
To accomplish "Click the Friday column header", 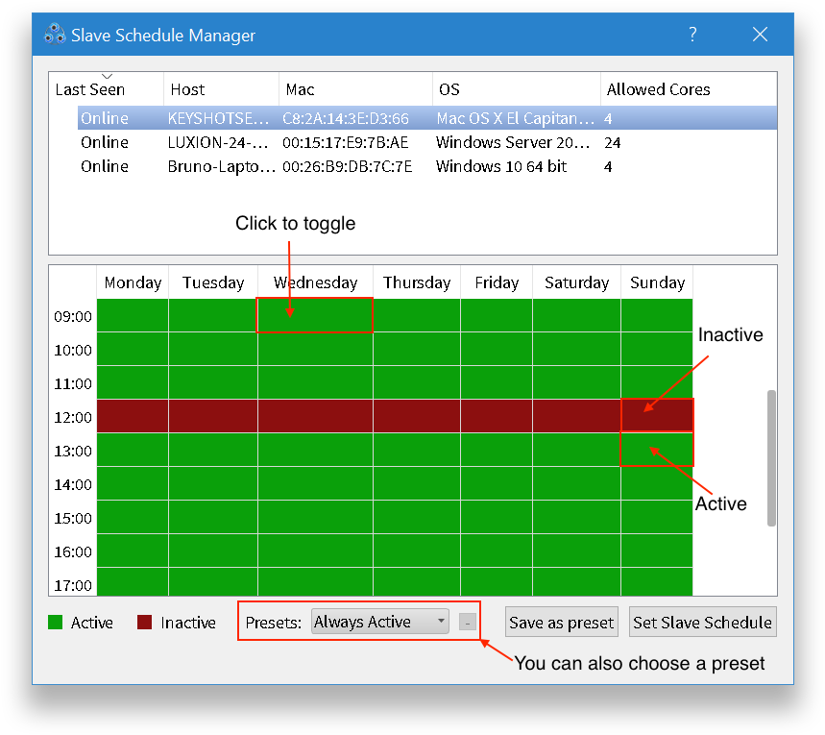I will (497, 282).
